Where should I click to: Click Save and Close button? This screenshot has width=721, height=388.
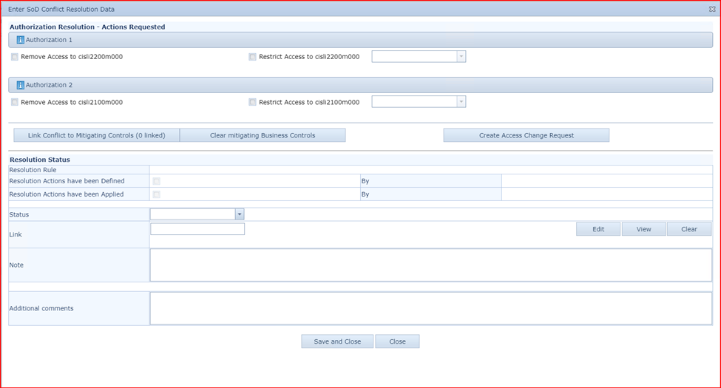point(336,341)
